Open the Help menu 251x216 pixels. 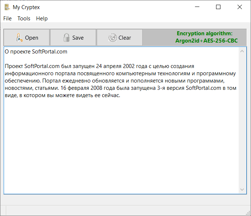42,19
